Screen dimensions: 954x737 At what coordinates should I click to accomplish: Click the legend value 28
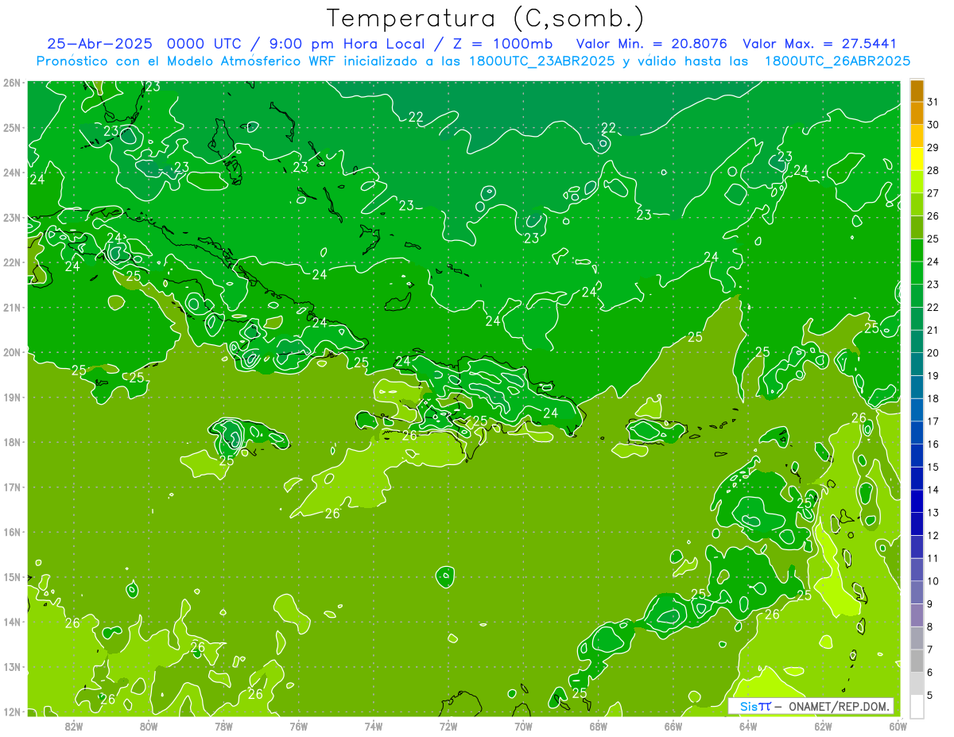[933, 171]
